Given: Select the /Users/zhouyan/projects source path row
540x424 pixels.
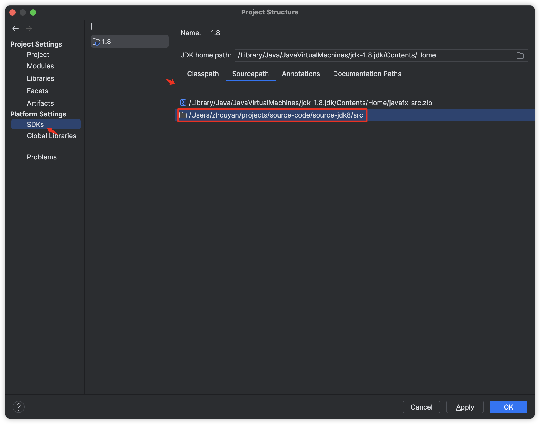Looking at the screenshot, I should pos(355,115).
